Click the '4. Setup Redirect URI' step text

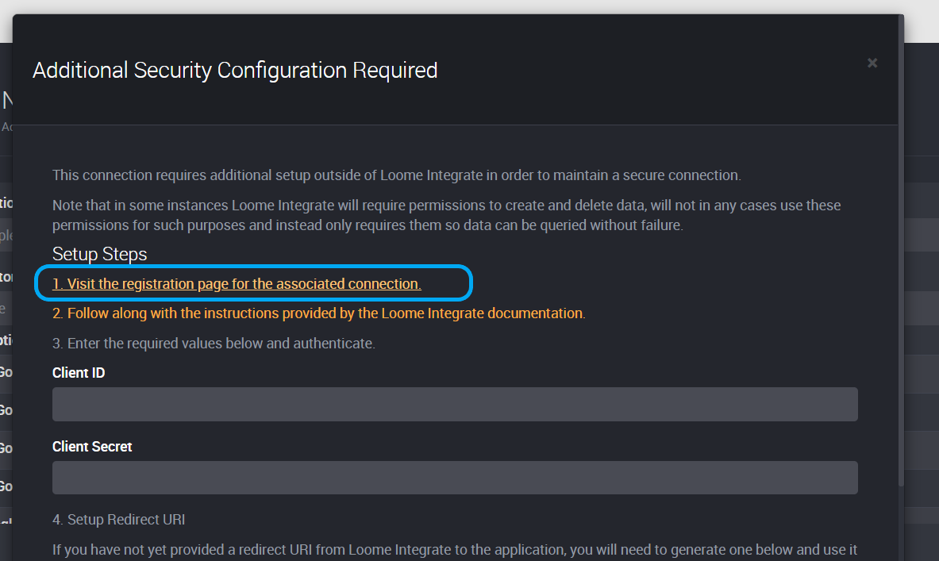pos(118,519)
